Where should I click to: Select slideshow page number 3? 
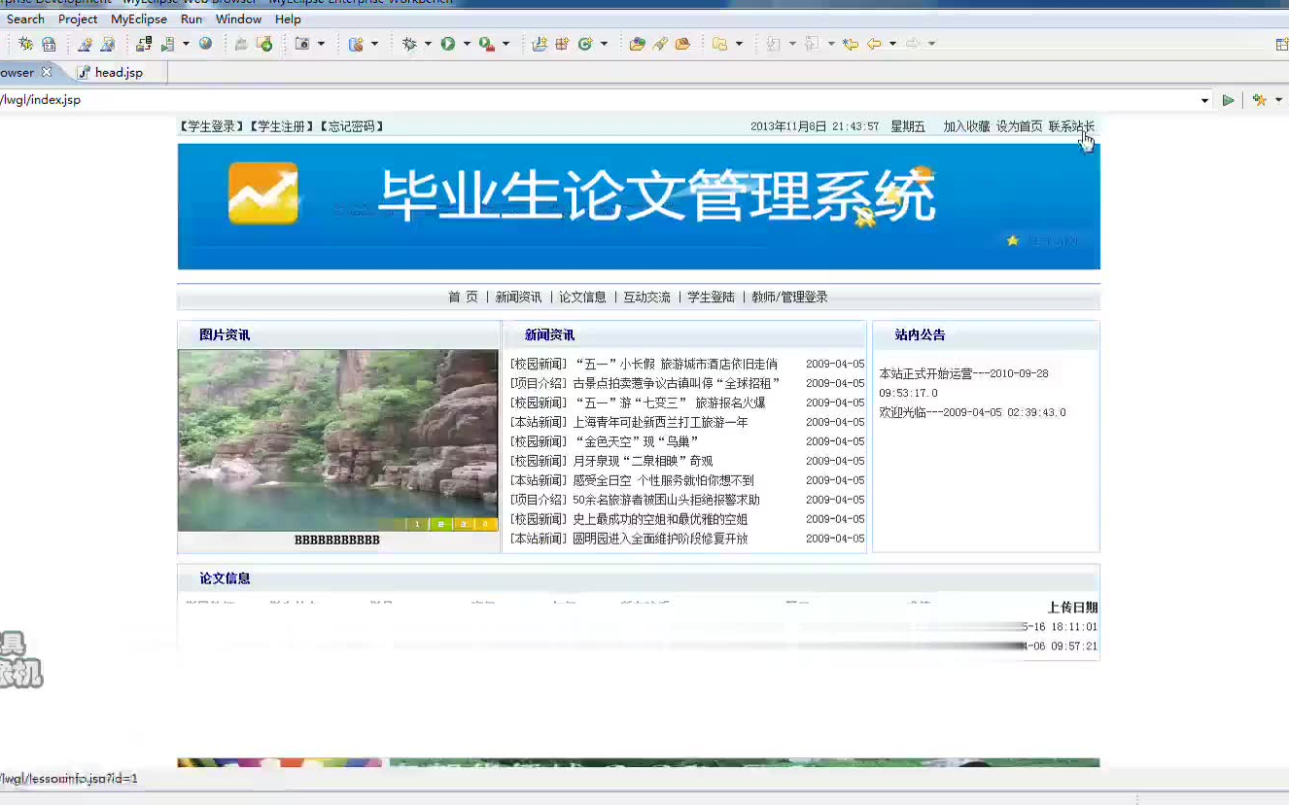point(464,524)
